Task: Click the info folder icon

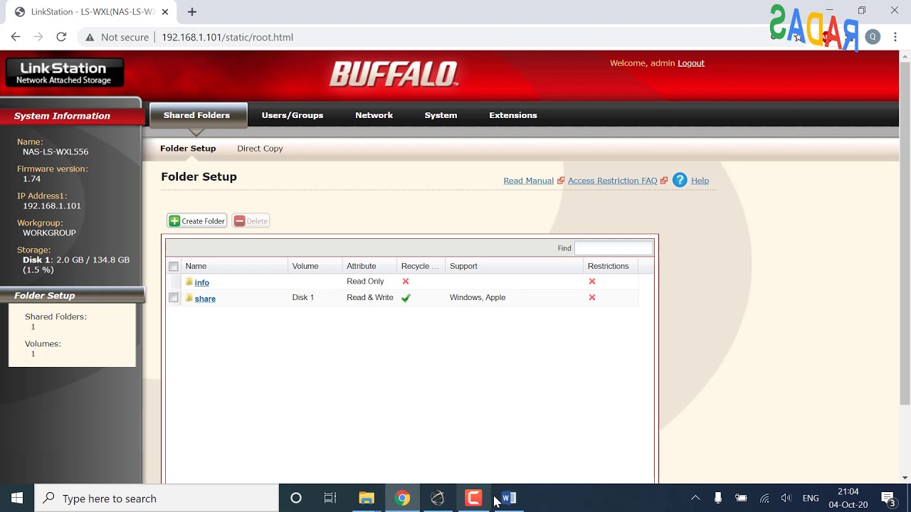Action: click(x=189, y=282)
